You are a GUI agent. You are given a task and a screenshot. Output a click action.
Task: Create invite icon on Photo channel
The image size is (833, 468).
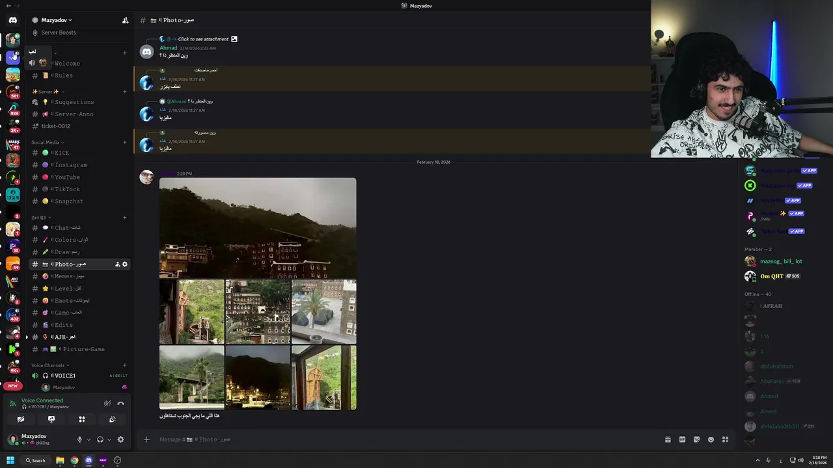click(x=117, y=265)
